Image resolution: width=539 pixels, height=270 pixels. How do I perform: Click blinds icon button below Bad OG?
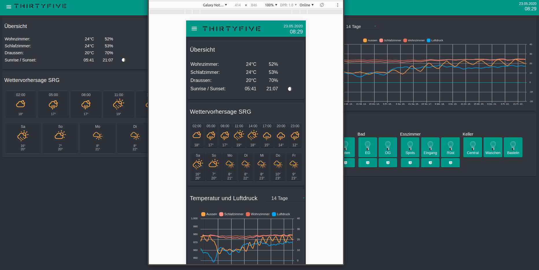point(388,163)
